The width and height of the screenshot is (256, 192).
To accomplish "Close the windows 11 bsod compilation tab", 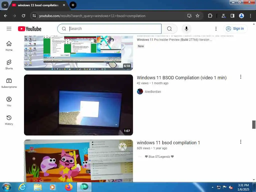I will coord(64,5).
